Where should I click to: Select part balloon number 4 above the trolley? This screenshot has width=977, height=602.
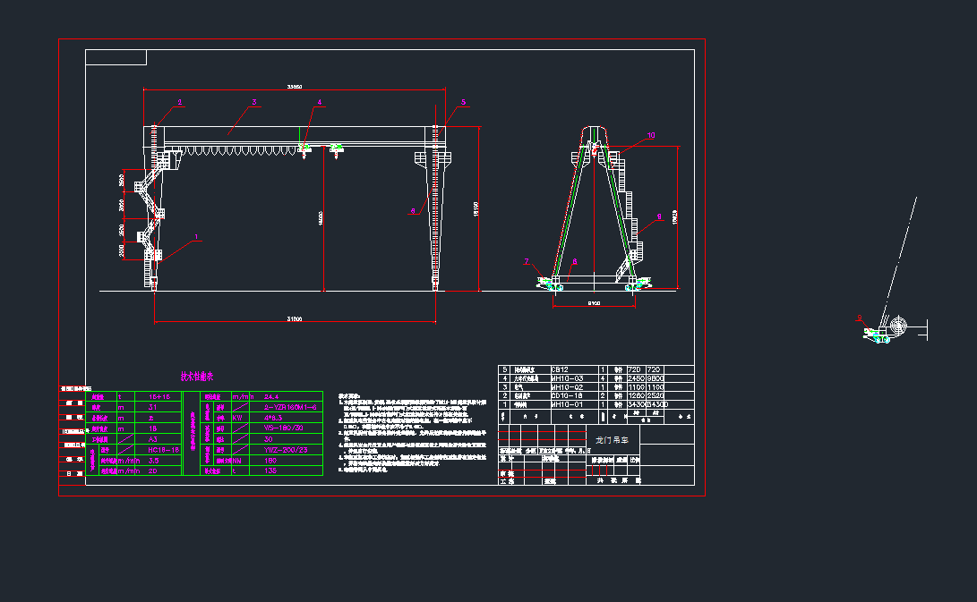(317, 103)
